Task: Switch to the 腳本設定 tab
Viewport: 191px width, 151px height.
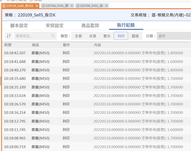Action: click(19, 25)
